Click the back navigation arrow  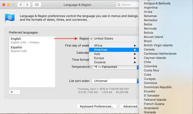pyautogui.click(x=21, y=5)
